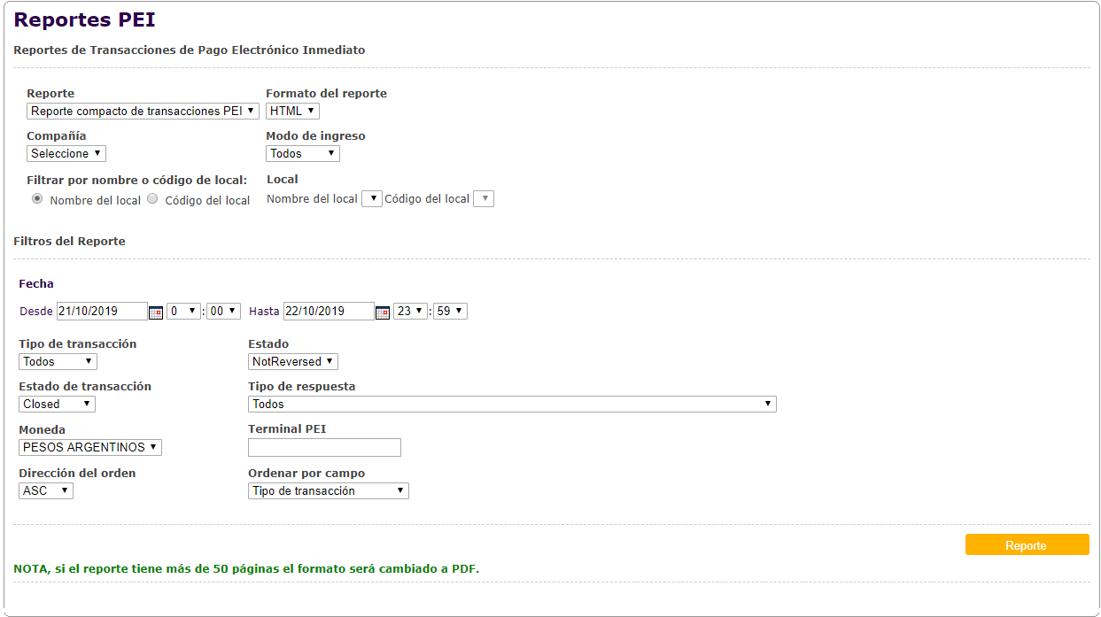Expand the Formato del reporte dropdown

click(x=292, y=112)
